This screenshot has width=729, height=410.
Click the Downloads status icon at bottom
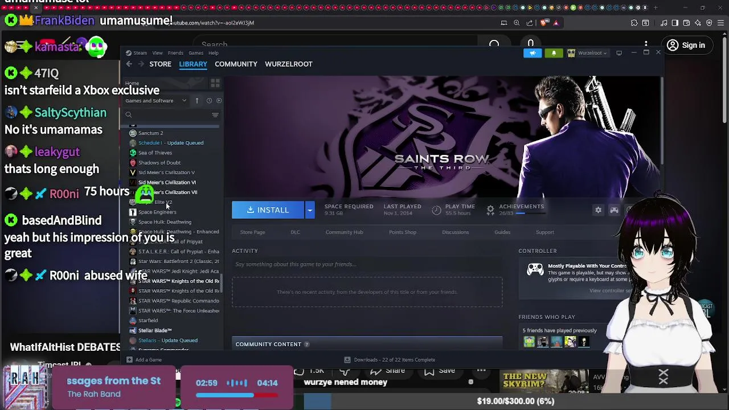click(x=347, y=360)
